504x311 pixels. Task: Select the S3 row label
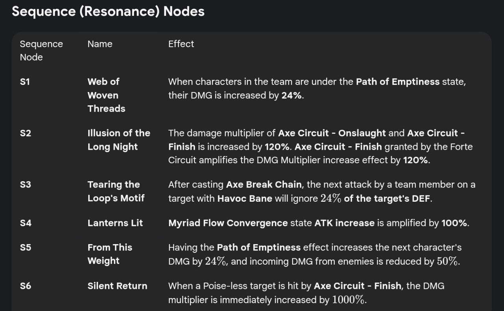[25, 185]
